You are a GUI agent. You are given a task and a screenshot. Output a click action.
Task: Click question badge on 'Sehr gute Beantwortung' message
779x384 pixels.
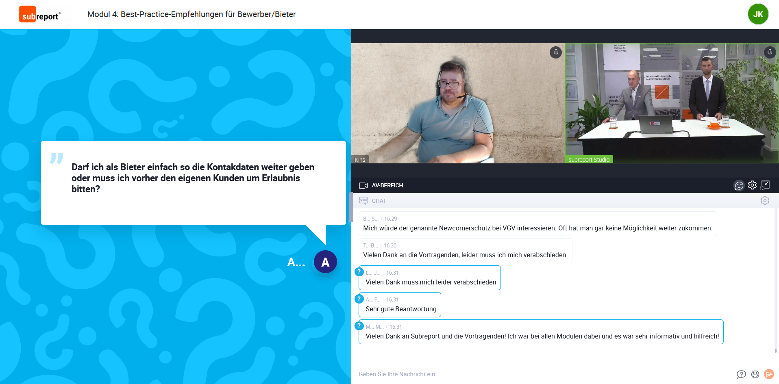(x=359, y=299)
